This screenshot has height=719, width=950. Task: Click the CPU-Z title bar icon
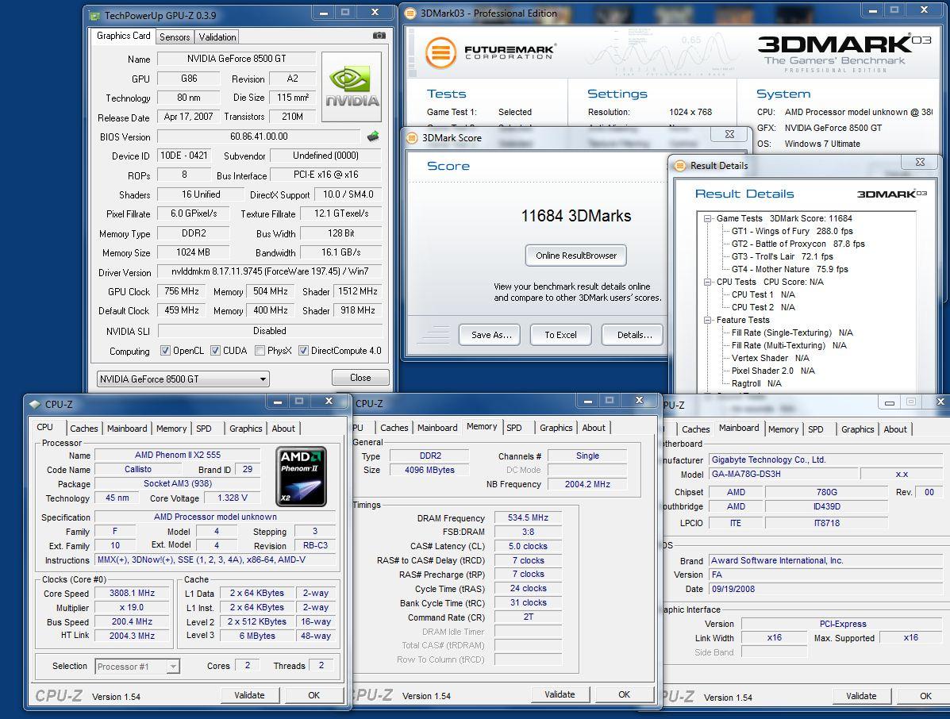[x=35, y=404]
